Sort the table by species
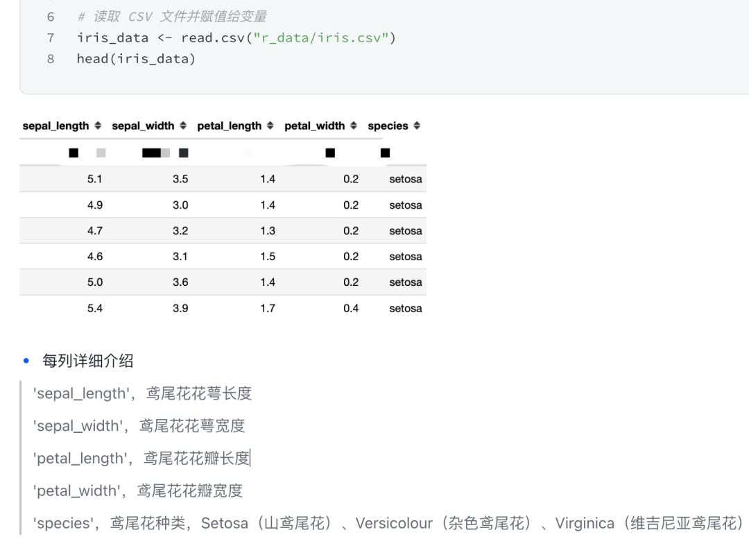749x546 pixels. pos(417,126)
